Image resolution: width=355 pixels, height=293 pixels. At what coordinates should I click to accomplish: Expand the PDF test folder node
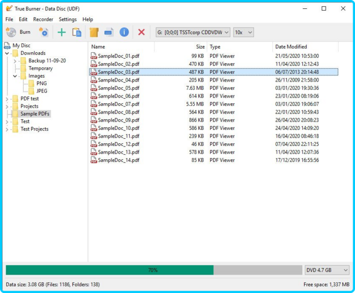[7, 99]
